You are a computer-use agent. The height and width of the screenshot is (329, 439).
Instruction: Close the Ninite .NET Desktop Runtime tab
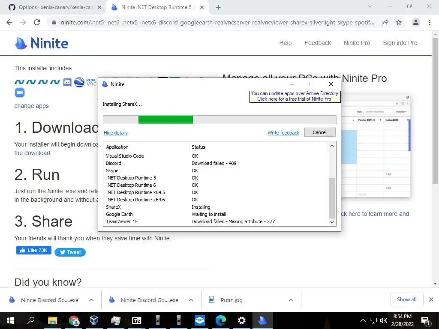[202, 8]
